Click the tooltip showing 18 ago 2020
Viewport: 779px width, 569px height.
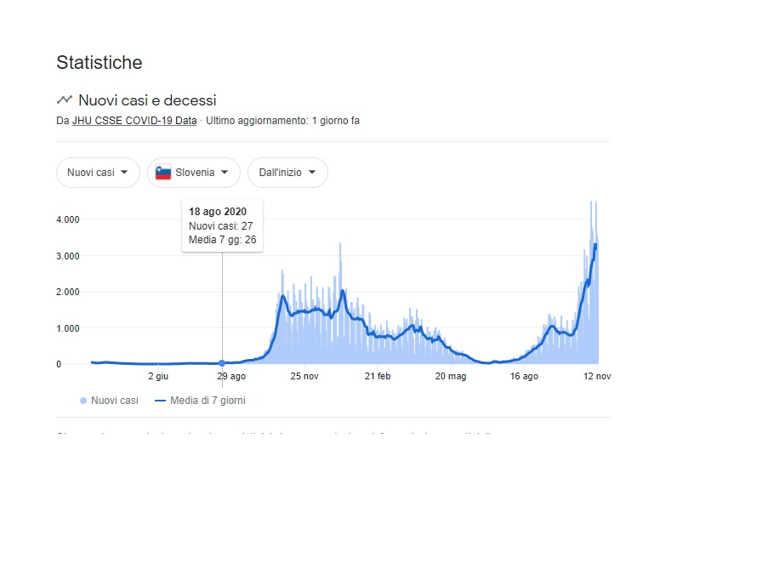[222, 225]
